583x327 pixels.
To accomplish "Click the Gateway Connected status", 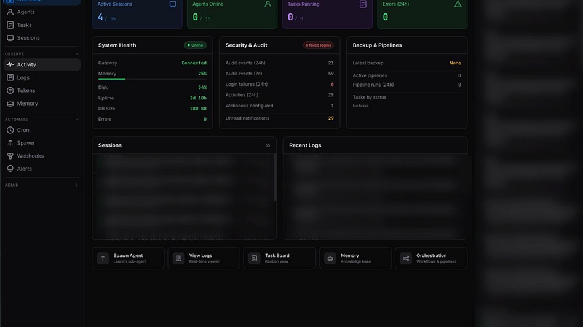I will click(194, 63).
